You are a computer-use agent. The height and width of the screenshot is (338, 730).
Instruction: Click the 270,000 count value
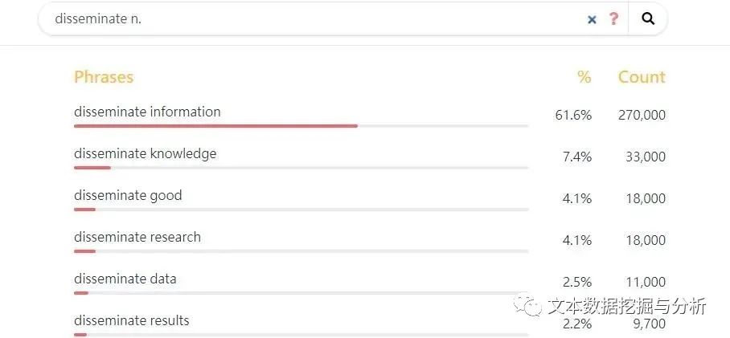tap(642, 115)
